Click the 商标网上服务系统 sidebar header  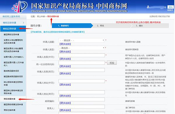(x=11, y=17)
